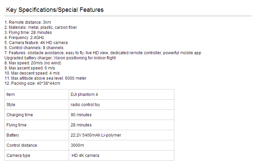Click the HD 4K camera table cell
The width and height of the screenshot is (260, 163).
pyautogui.click(x=121, y=156)
